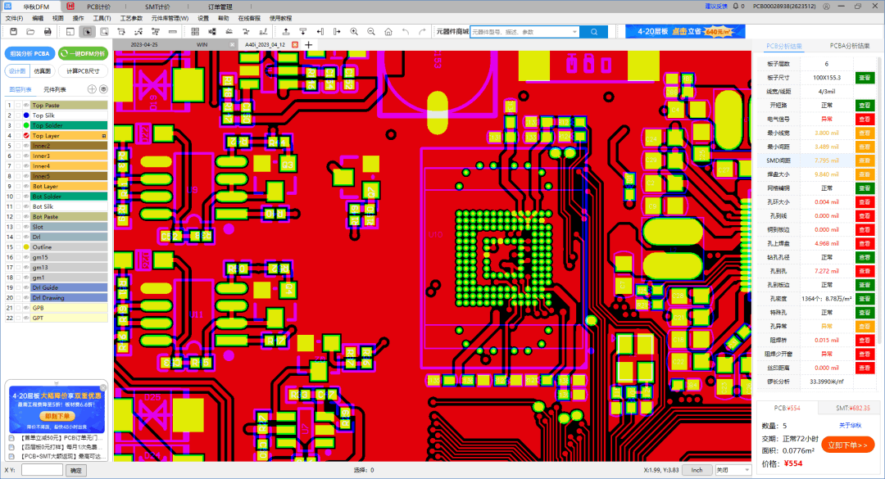Click the yellow color dot of Outline
Screen dimensions: 885x479
coord(26,247)
